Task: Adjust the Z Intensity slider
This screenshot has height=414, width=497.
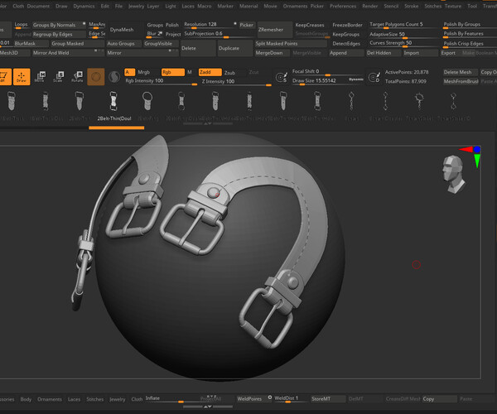Action: click(236, 82)
